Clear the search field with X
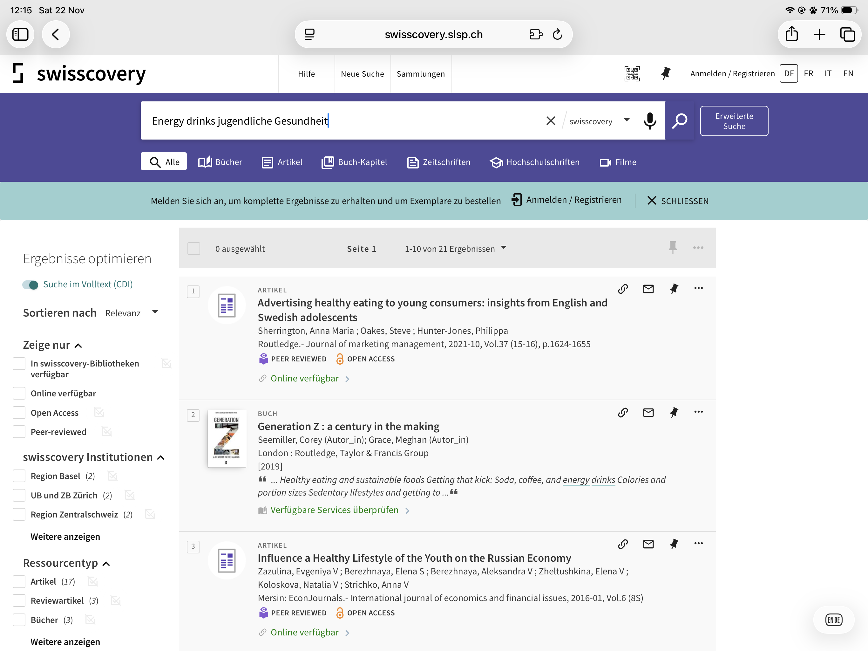 [551, 120]
